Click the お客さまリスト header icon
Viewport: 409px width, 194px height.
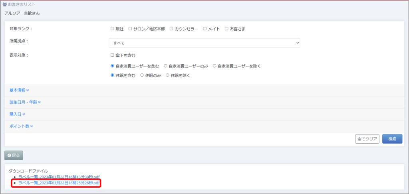point(5,5)
